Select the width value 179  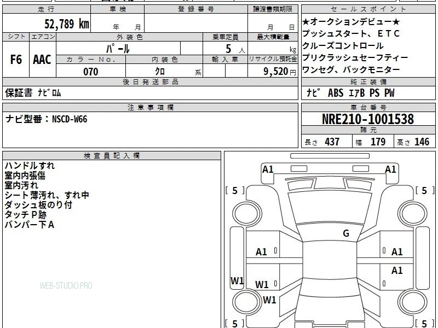pyautogui.click(x=378, y=142)
